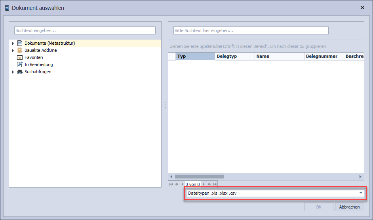The height and width of the screenshot is (220, 373).
Task: Click the In Bearbeitung edit icon
Action: [x=20, y=64]
